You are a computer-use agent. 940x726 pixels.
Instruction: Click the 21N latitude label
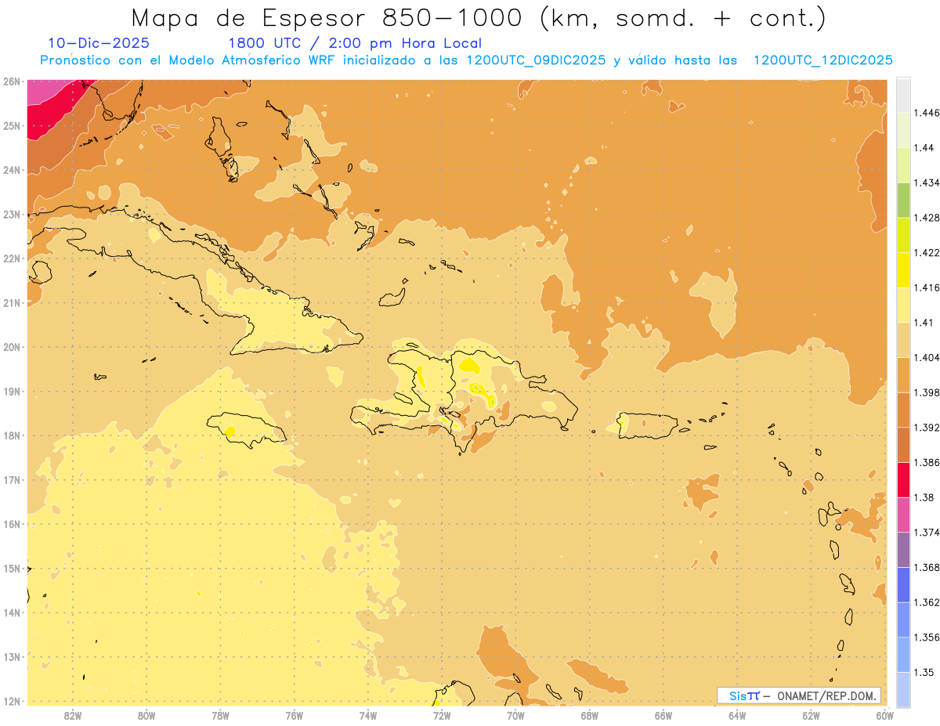click(x=11, y=302)
